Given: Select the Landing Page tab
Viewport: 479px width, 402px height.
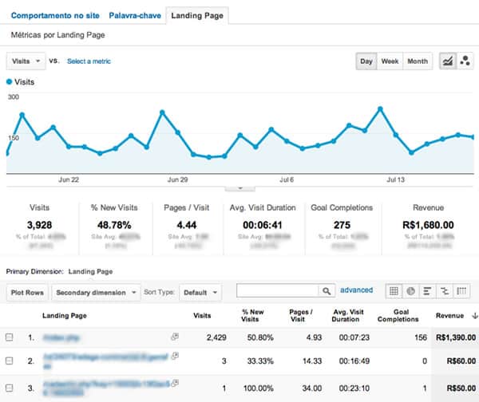Looking at the screenshot, I should 197,16.
